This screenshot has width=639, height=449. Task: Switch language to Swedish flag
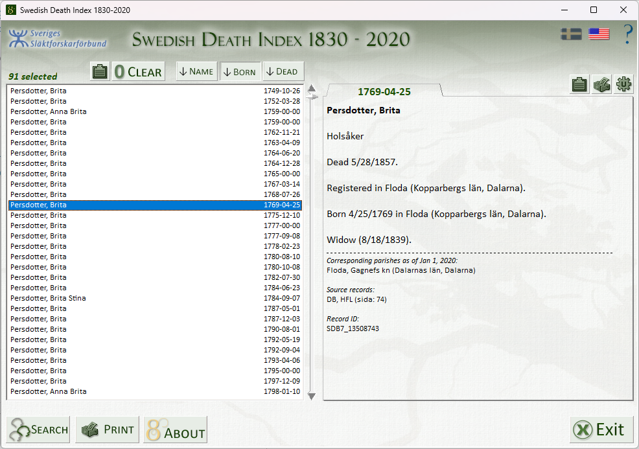pyautogui.click(x=571, y=34)
